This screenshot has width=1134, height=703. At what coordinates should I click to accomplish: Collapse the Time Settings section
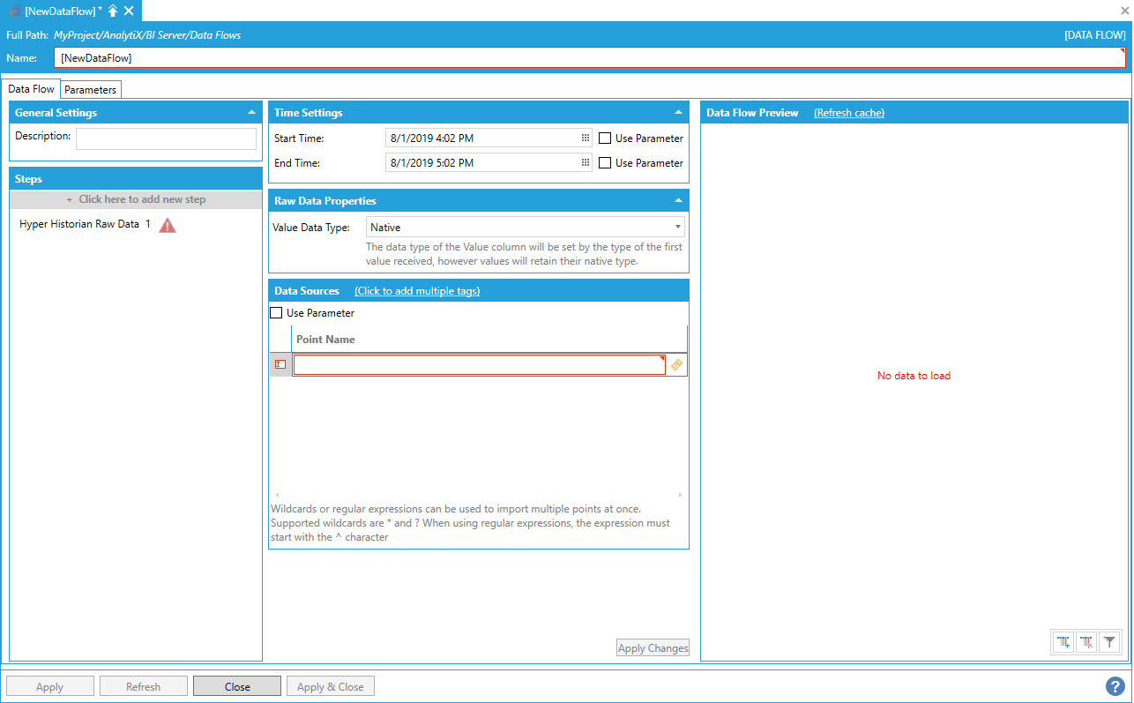(678, 113)
